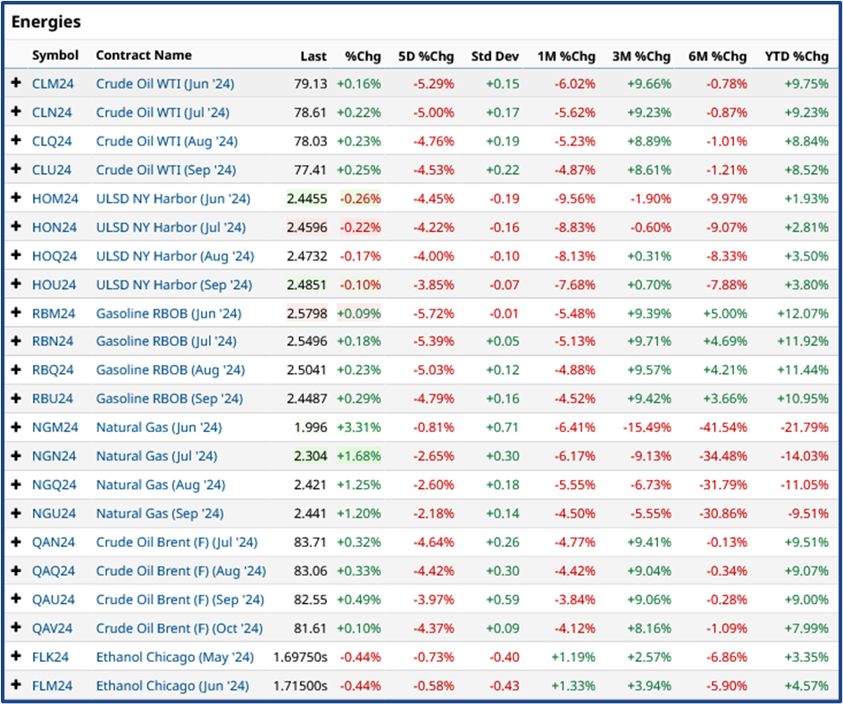The height and width of the screenshot is (704, 843).
Task: Sort by the Std Dev column
Action: click(495, 56)
